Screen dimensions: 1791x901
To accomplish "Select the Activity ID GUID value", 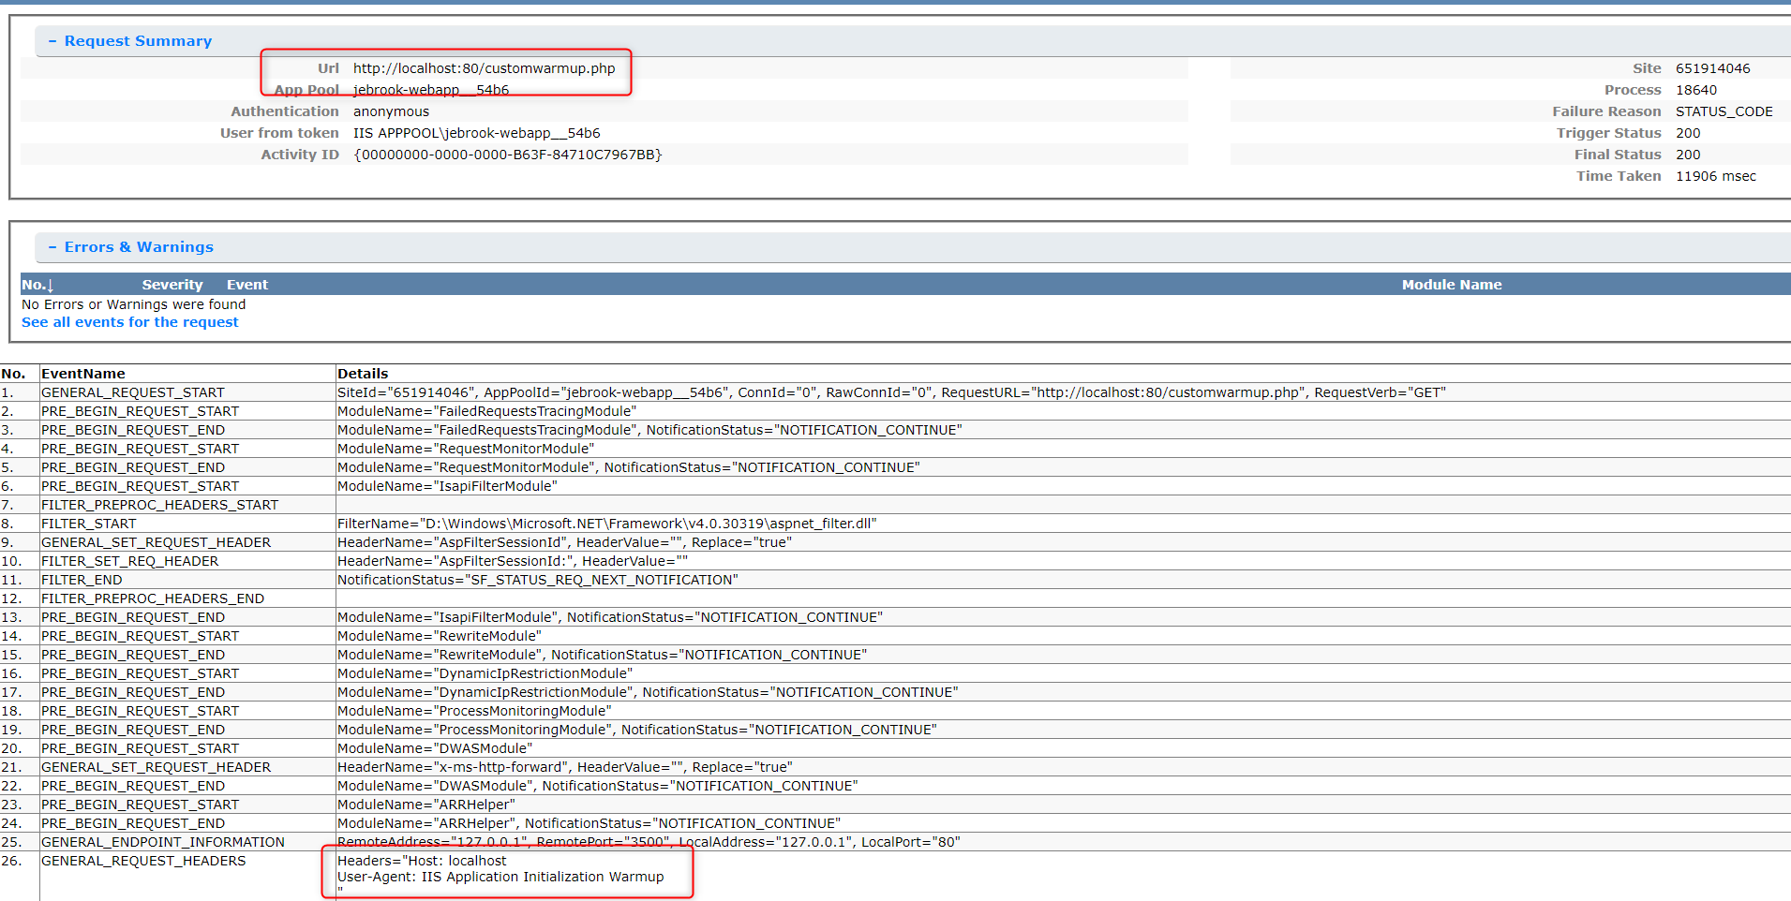I will 507,155.
